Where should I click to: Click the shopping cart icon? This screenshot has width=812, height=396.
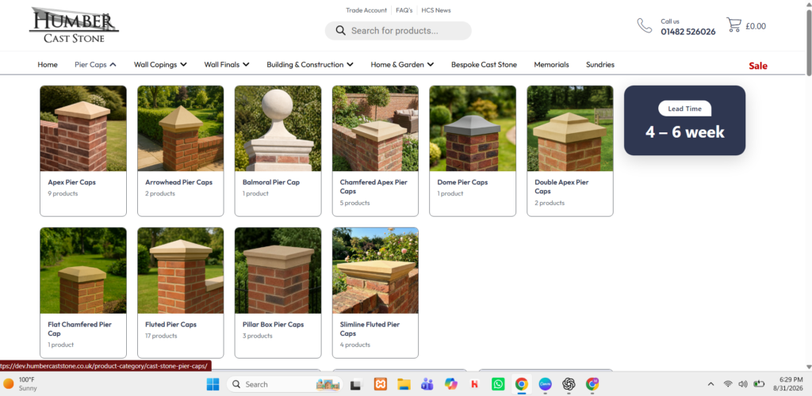733,25
